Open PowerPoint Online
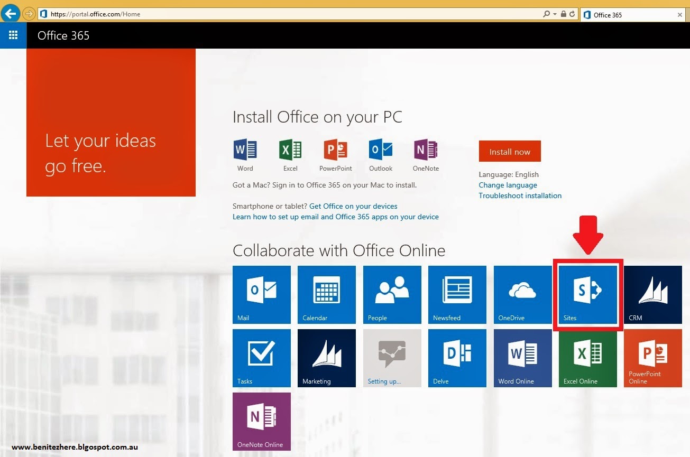The width and height of the screenshot is (690, 457). 652,358
